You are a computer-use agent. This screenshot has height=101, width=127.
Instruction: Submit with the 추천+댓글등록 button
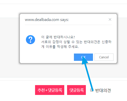coord(50,90)
